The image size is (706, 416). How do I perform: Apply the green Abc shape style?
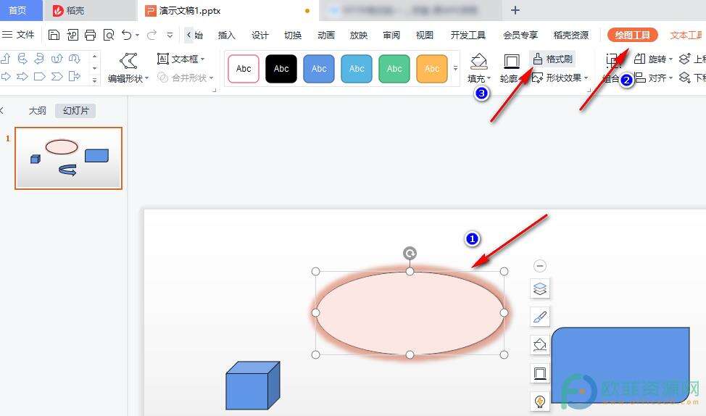[394, 68]
